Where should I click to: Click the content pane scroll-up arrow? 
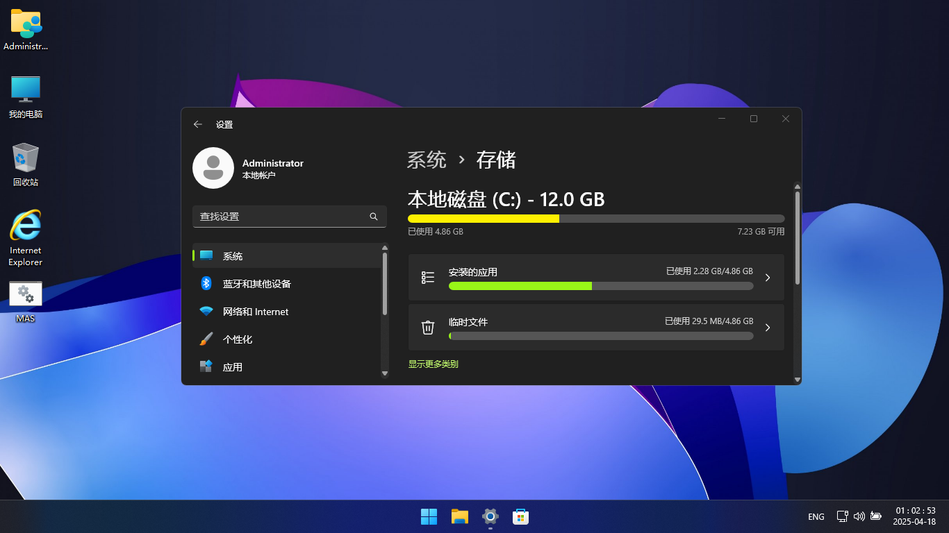tap(798, 186)
